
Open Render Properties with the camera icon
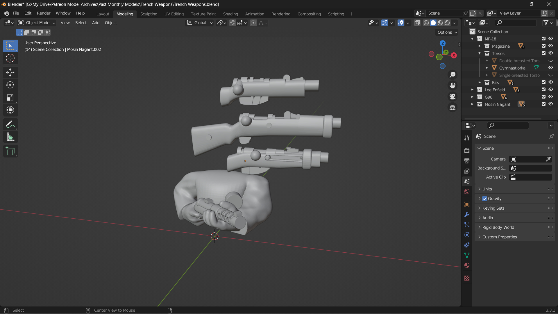tap(467, 151)
